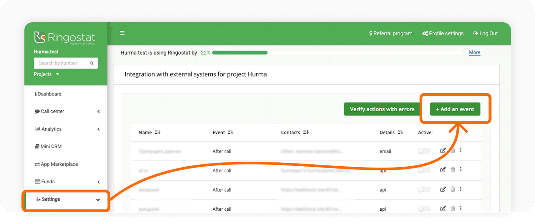This screenshot has width=535, height=222.
Task: Open more options for email row
Action: (461, 150)
